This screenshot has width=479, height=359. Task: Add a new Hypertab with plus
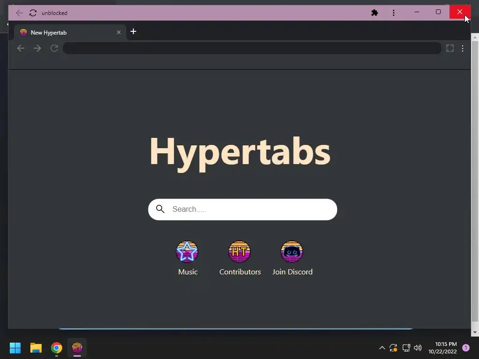click(133, 31)
